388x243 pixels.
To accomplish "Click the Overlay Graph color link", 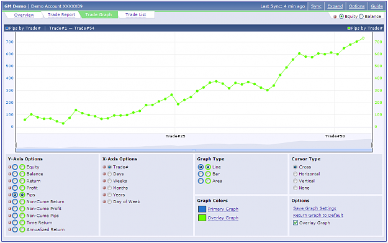I will (223, 218).
